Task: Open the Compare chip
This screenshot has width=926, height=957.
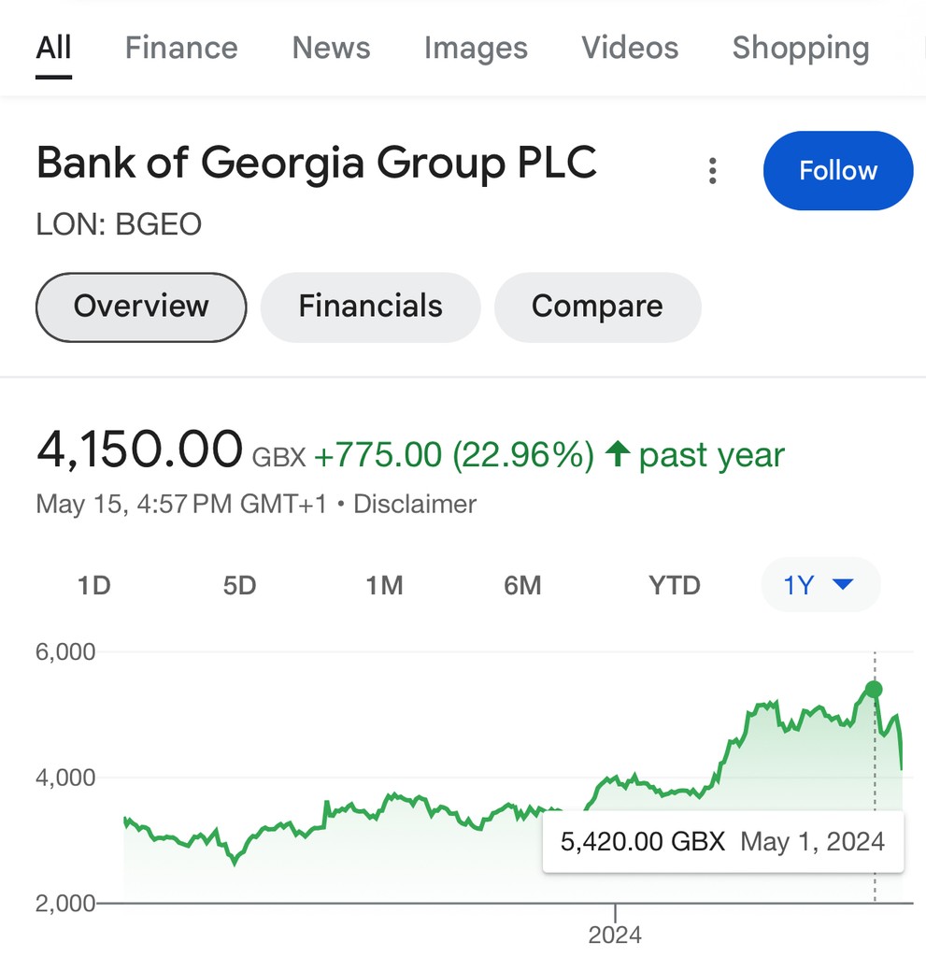Action: pos(597,307)
